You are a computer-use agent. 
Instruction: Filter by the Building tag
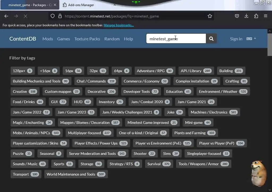(231, 71)
